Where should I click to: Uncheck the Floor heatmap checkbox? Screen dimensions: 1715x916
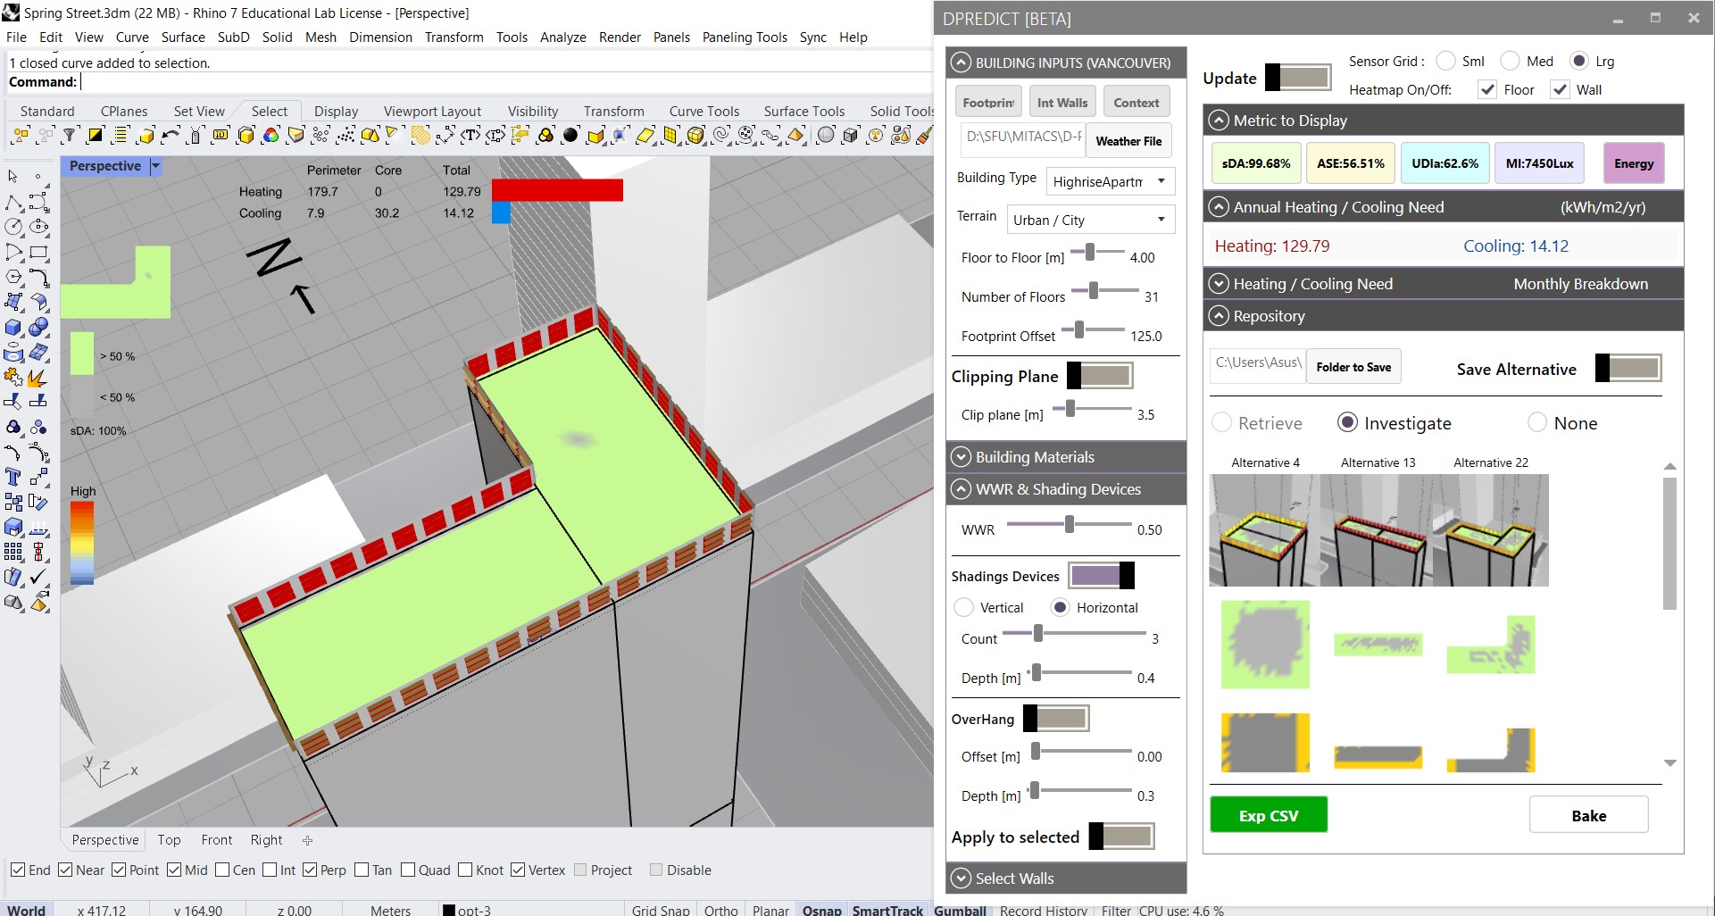click(x=1487, y=89)
